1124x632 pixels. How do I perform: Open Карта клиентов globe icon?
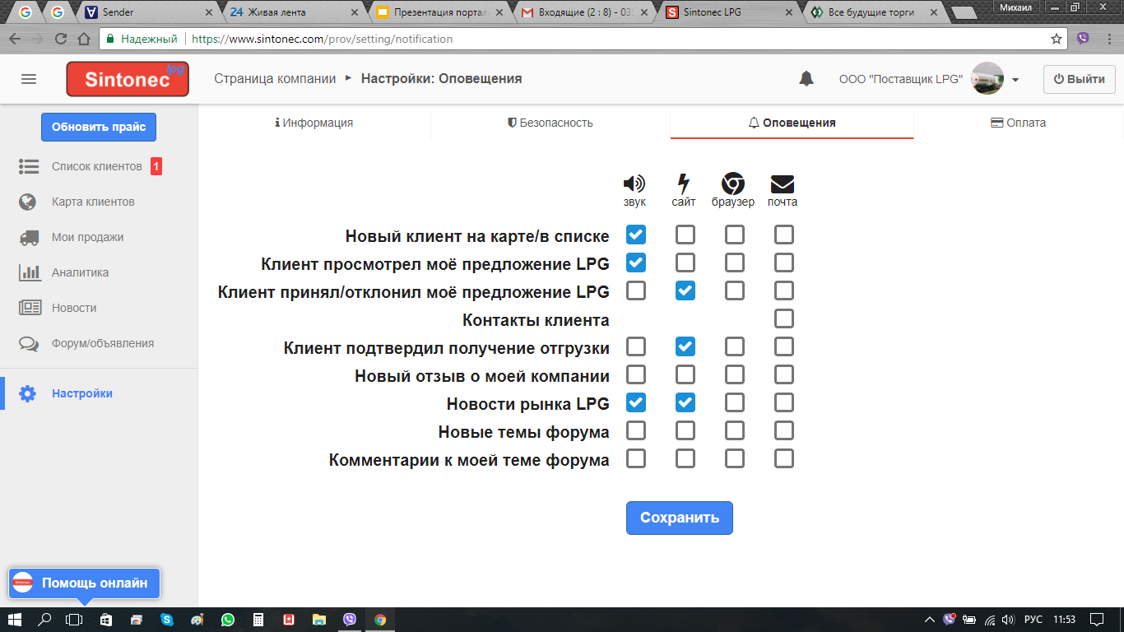[x=28, y=202]
